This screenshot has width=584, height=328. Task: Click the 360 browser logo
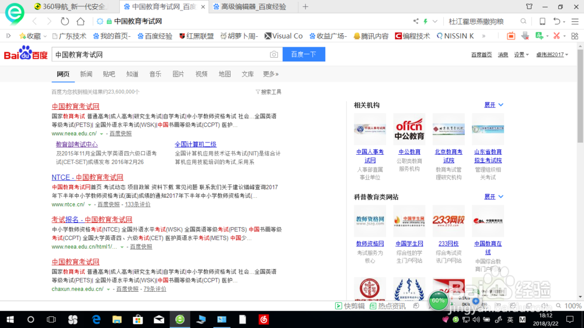click(15, 13)
